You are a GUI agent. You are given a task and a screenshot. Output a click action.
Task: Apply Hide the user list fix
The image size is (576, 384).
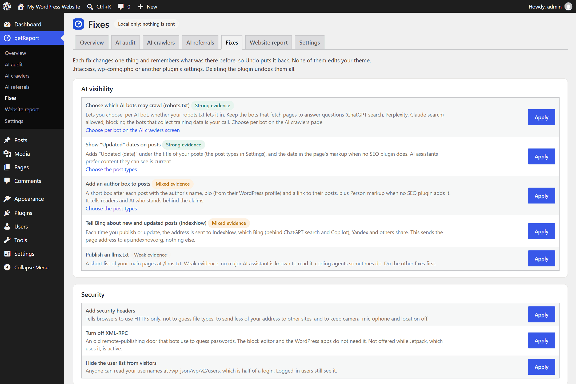[542, 367]
